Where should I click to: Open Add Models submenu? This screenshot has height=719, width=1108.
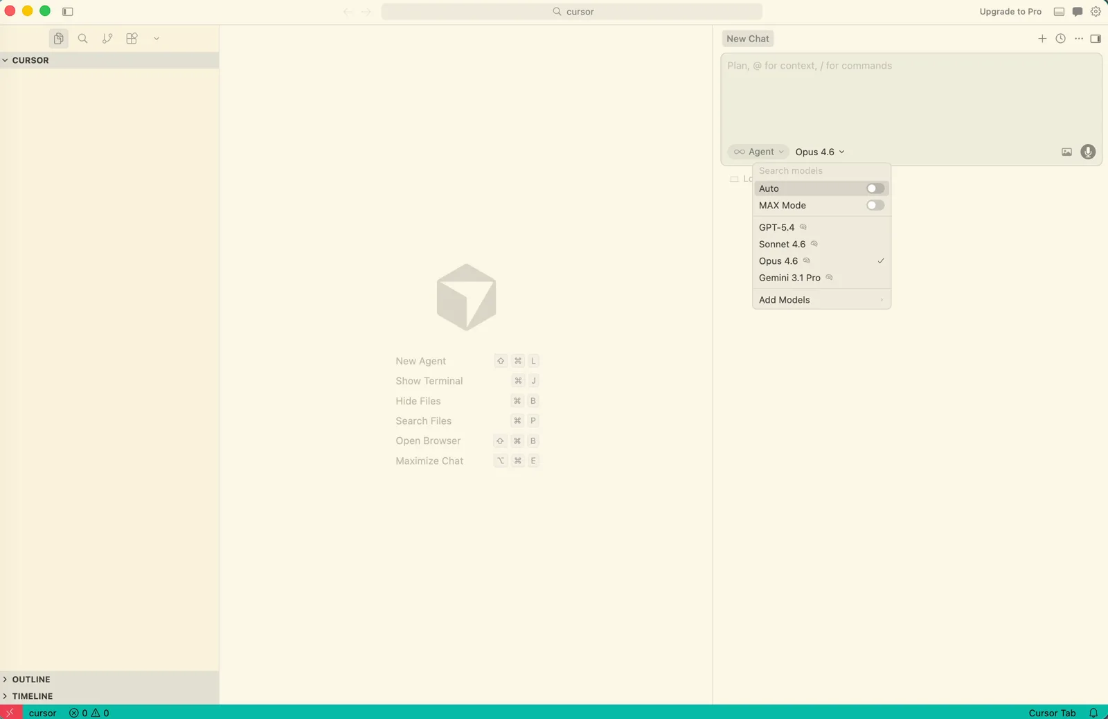coord(821,300)
